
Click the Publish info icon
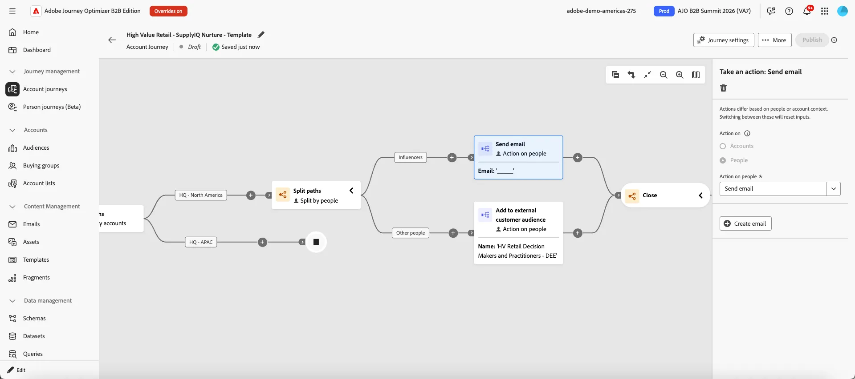pyautogui.click(x=834, y=40)
